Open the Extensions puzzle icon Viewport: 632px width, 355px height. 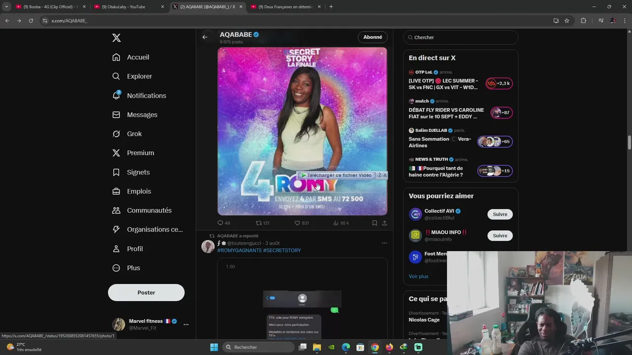click(x=584, y=21)
